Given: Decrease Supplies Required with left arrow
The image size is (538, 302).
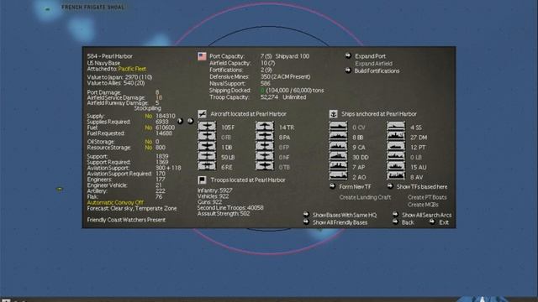Looking at the screenshot, I should click(180, 121).
